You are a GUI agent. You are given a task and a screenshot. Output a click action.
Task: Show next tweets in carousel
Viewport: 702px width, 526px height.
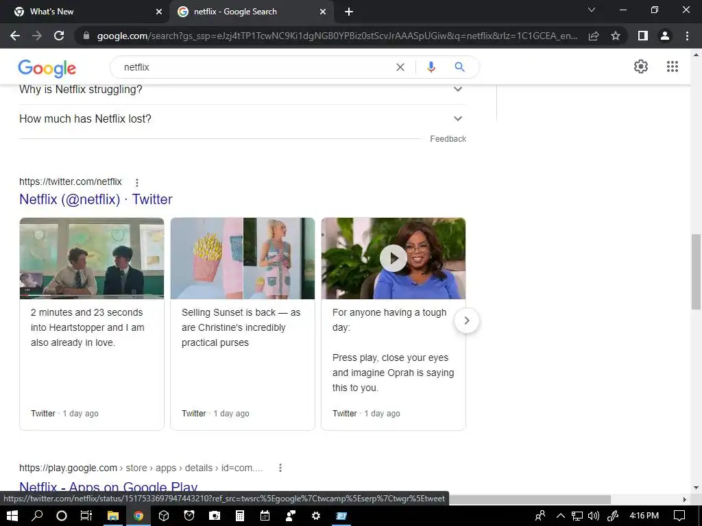click(466, 321)
